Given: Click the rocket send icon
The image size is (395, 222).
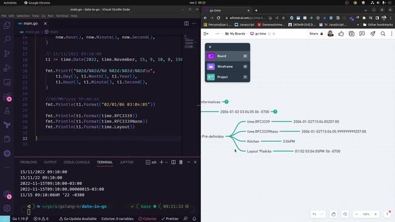Looking at the screenshot, I should pos(373,34).
